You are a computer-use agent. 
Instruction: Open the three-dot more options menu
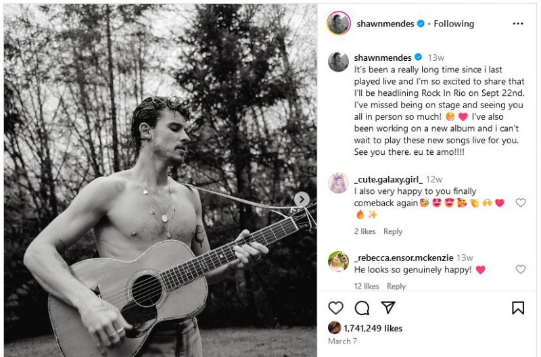[x=518, y=24]
